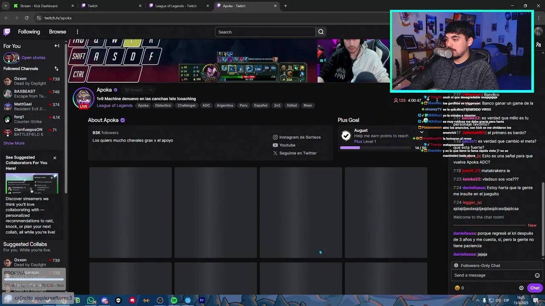545x306 pixels.
Task: Open chat settings gear
Action: 521,288
